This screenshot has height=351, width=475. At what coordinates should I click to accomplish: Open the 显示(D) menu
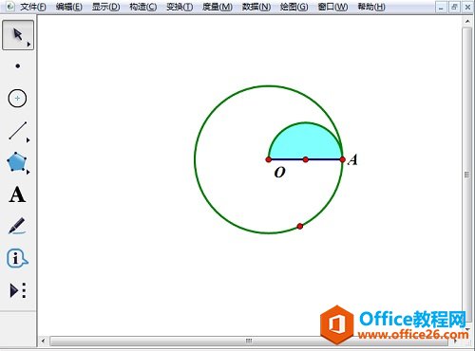tap(105, 7)
